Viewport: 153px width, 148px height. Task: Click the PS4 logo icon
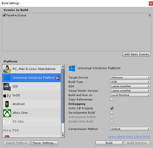[7, 131]
